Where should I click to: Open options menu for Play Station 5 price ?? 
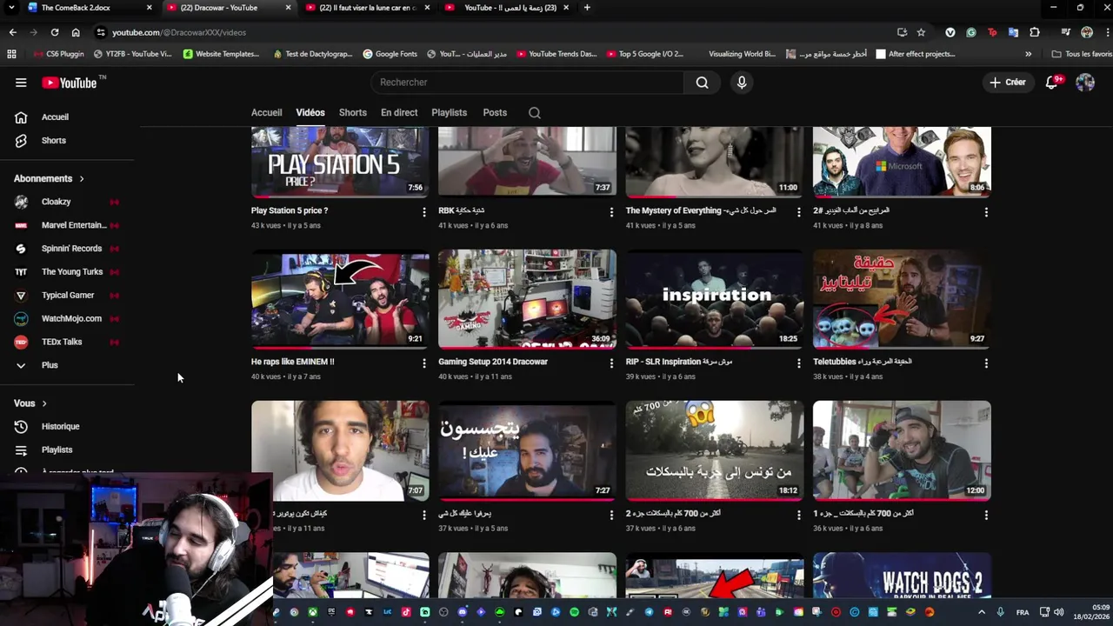click(424, 212)
